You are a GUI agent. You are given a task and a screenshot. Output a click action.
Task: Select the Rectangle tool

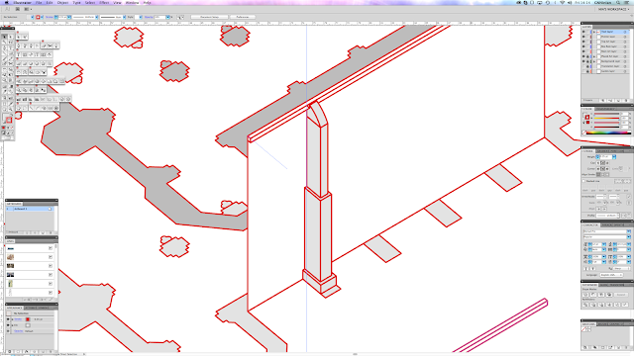click(11, 52)
